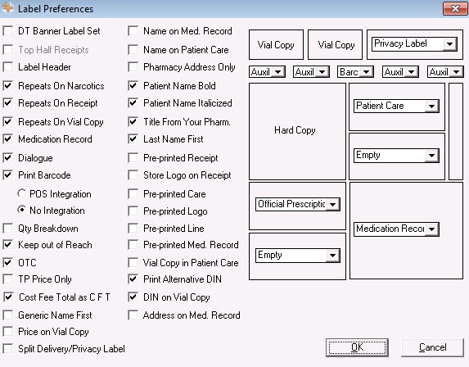Expand the Medication Record dropdown
Viewport: 469px width, 367px height.
(x=431, y=229)
